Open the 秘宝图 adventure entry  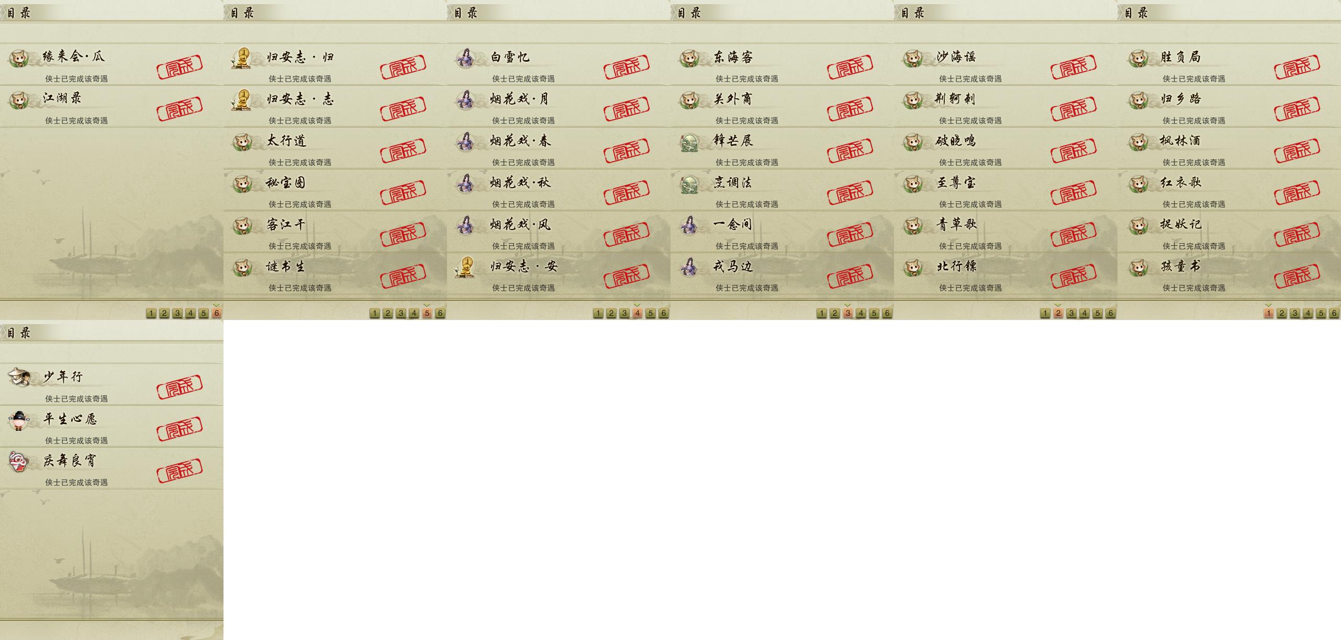click(x=335, y=190)
